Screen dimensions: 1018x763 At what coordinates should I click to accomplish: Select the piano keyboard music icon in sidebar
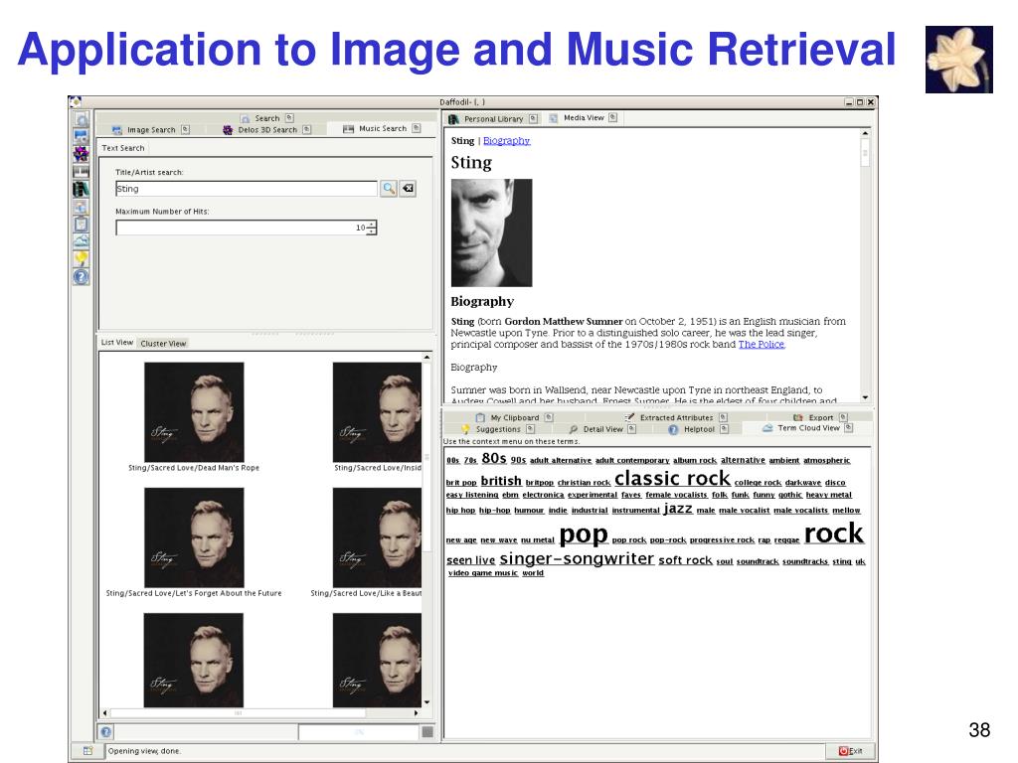point(82,171)
